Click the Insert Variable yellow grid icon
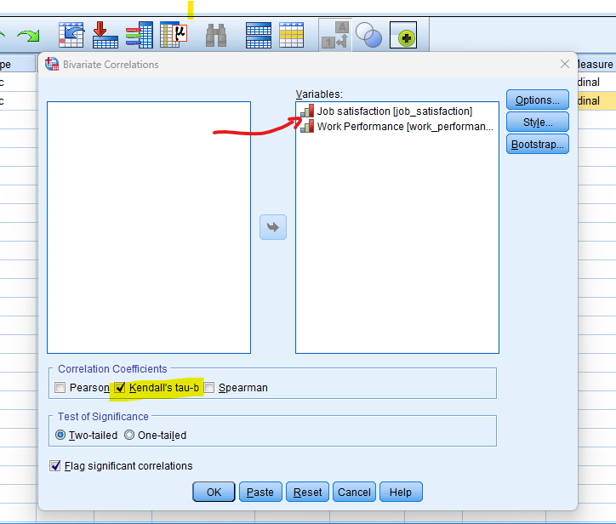The height and width of the screenshot is (524, 616). (291, 35)
